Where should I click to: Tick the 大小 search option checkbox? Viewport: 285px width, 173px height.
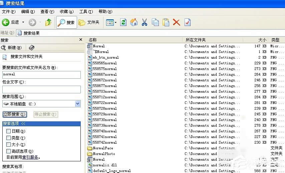(9, 144)
